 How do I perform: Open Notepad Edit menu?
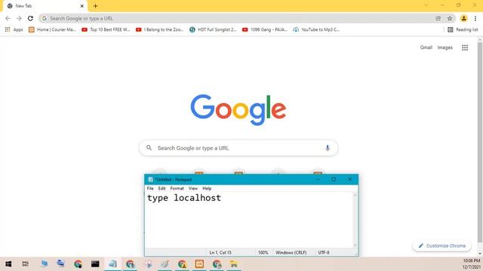pyautogui.click(x=162, y=188)
